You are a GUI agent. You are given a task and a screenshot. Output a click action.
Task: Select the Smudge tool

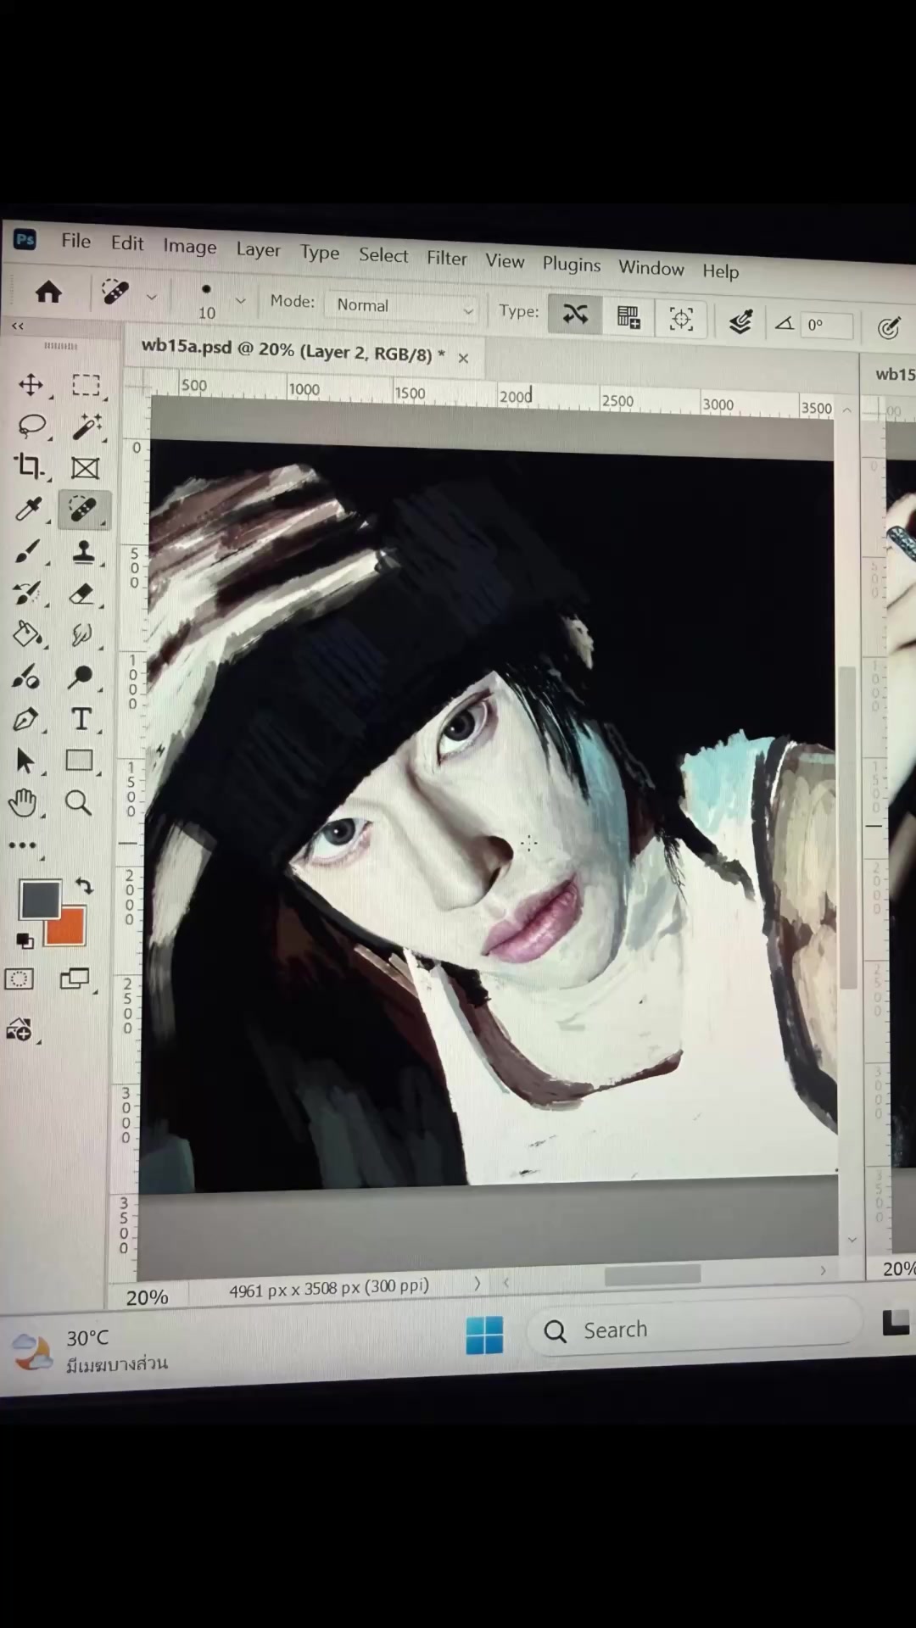pos(81,635)
